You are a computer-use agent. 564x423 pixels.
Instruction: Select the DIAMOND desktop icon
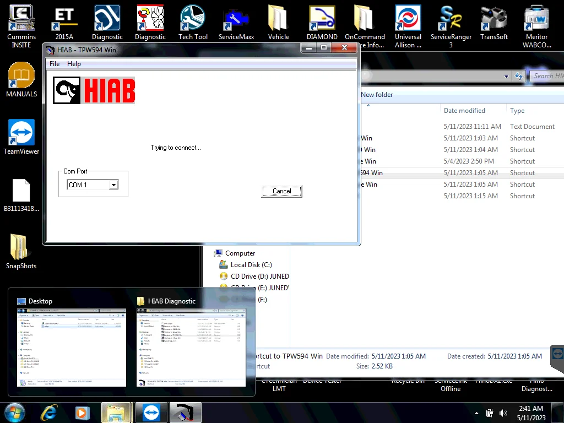click(x=322, y=19)
